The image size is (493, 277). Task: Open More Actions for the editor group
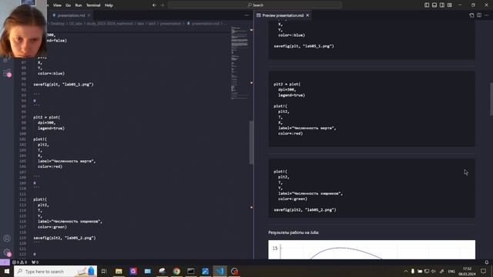[246, 15]
